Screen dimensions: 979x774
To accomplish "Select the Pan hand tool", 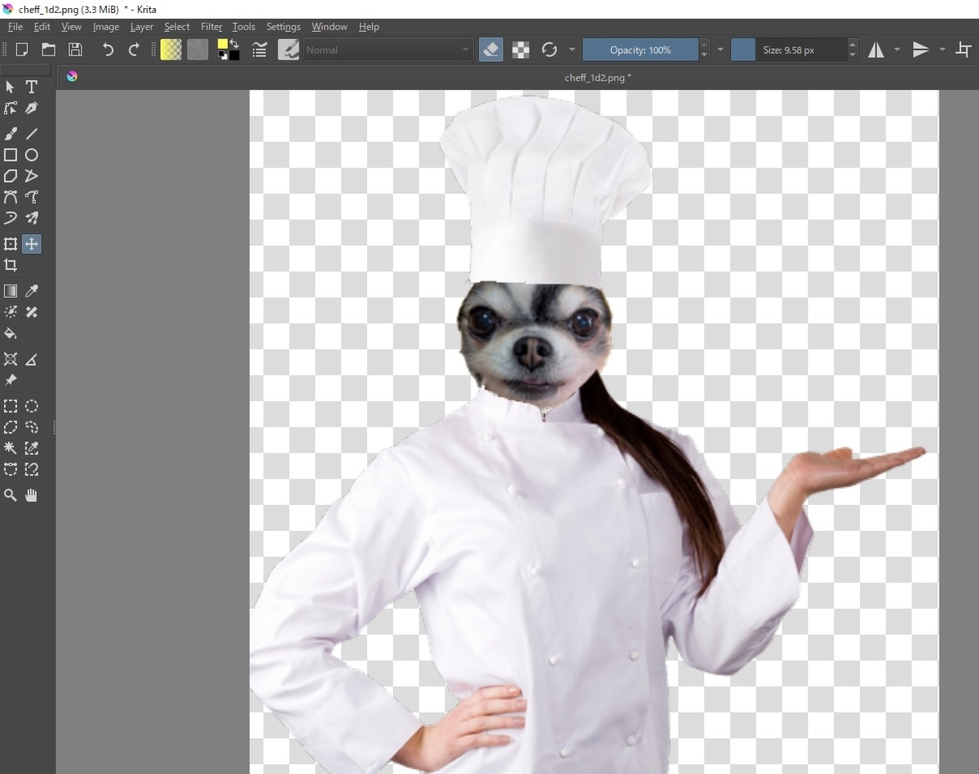I will tap(32, 495).
